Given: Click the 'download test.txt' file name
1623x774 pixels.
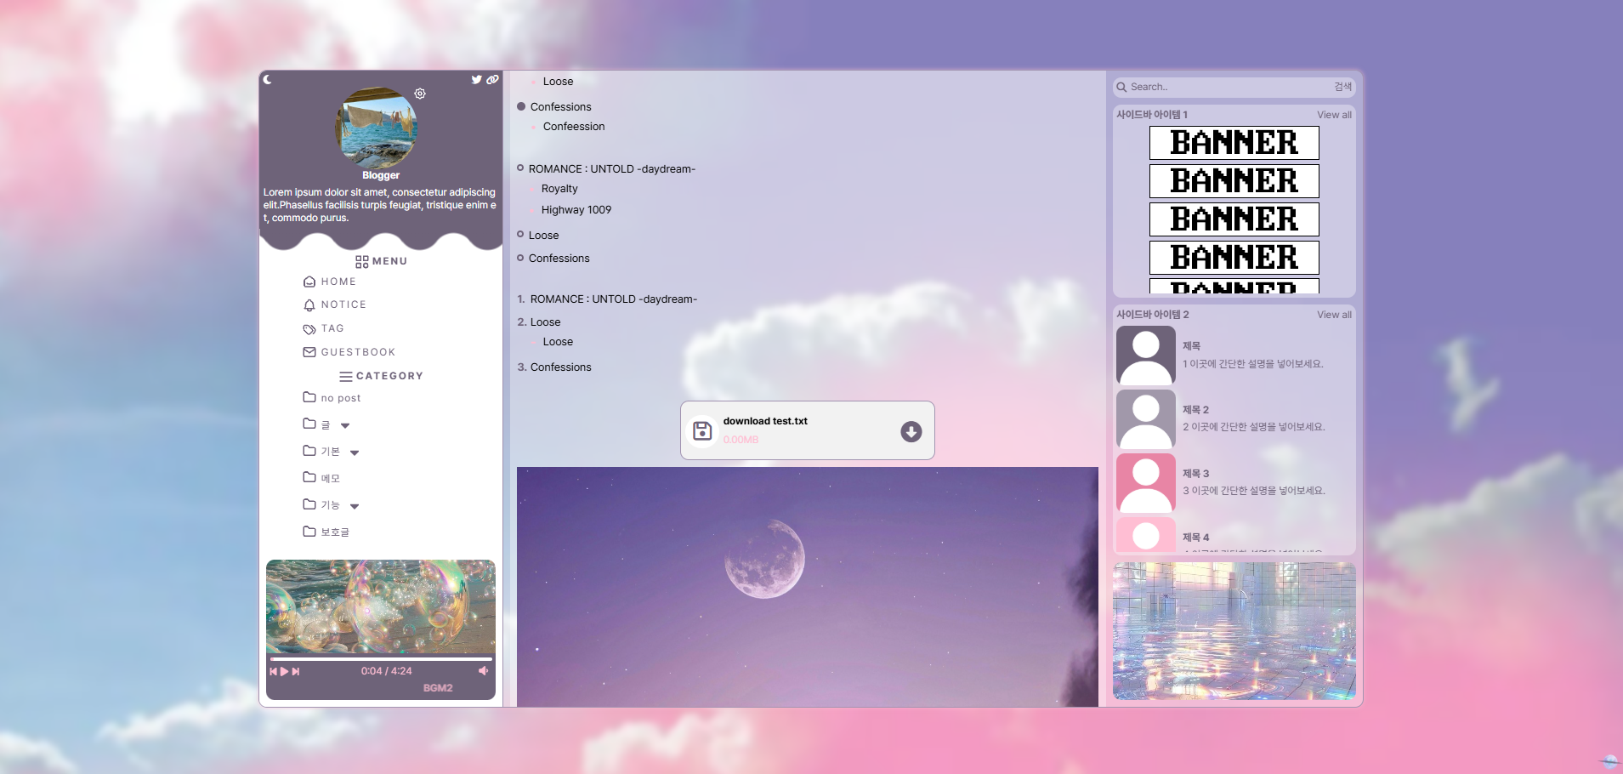Looking at the screenshot, I should tap(765, 421).
